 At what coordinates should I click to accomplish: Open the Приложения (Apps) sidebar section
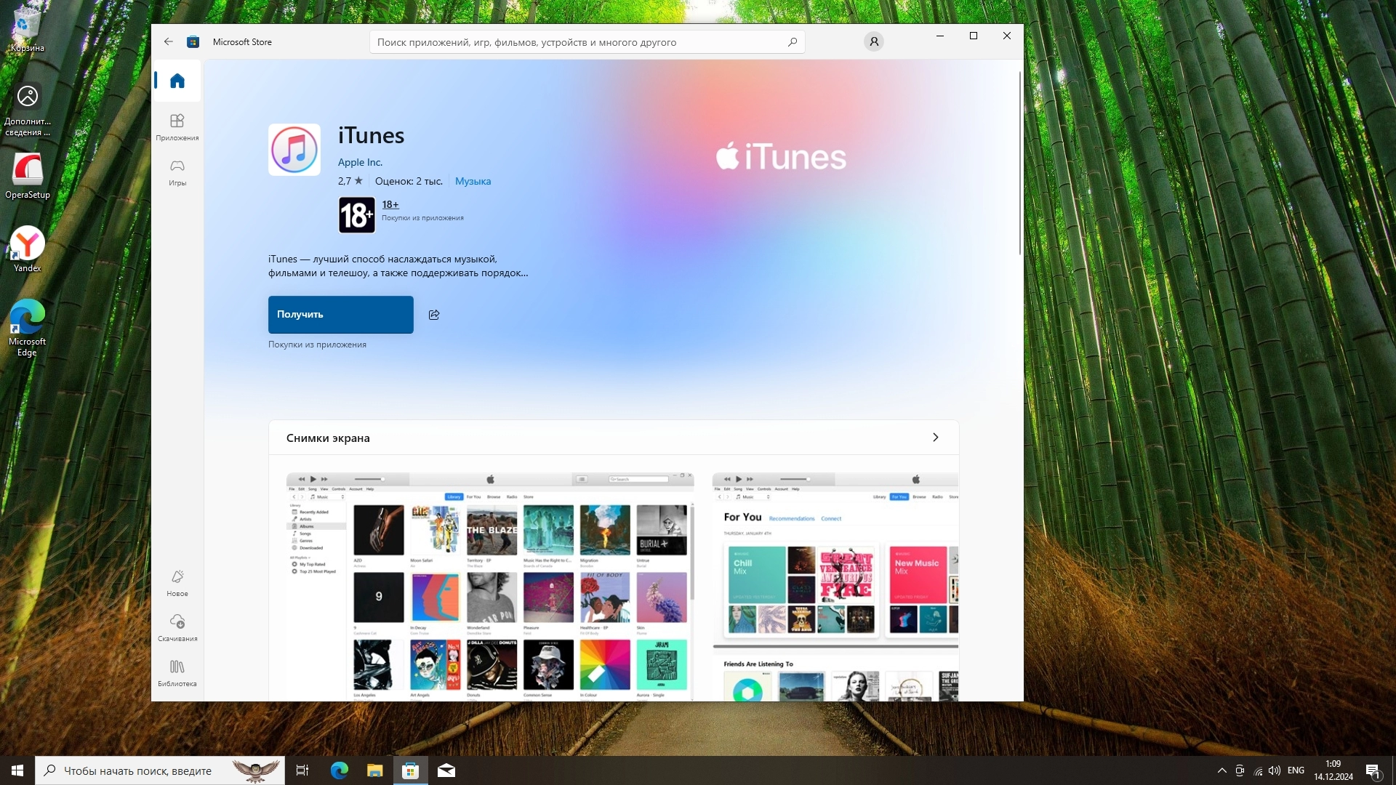point(177,126)
